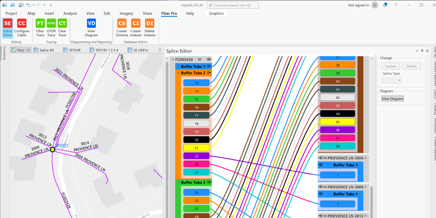Select fiber 1 under PROVENCE LN 3004
The height and width of the screenshot is (218, 436).
(338, 175)
